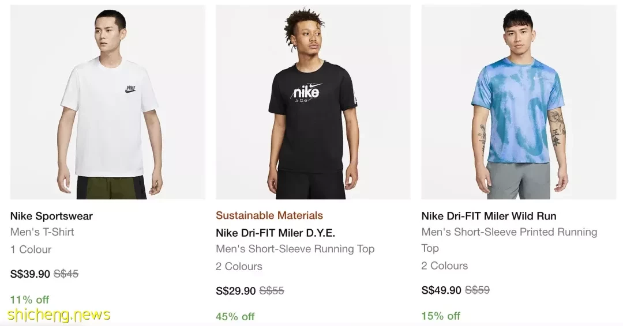Click the 15% off discount label
Screen dimensions: 623x326
coord(441,316)
